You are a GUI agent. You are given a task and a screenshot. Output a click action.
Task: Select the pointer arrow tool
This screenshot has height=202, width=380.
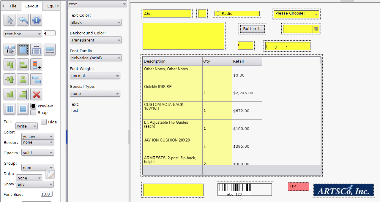10,20
